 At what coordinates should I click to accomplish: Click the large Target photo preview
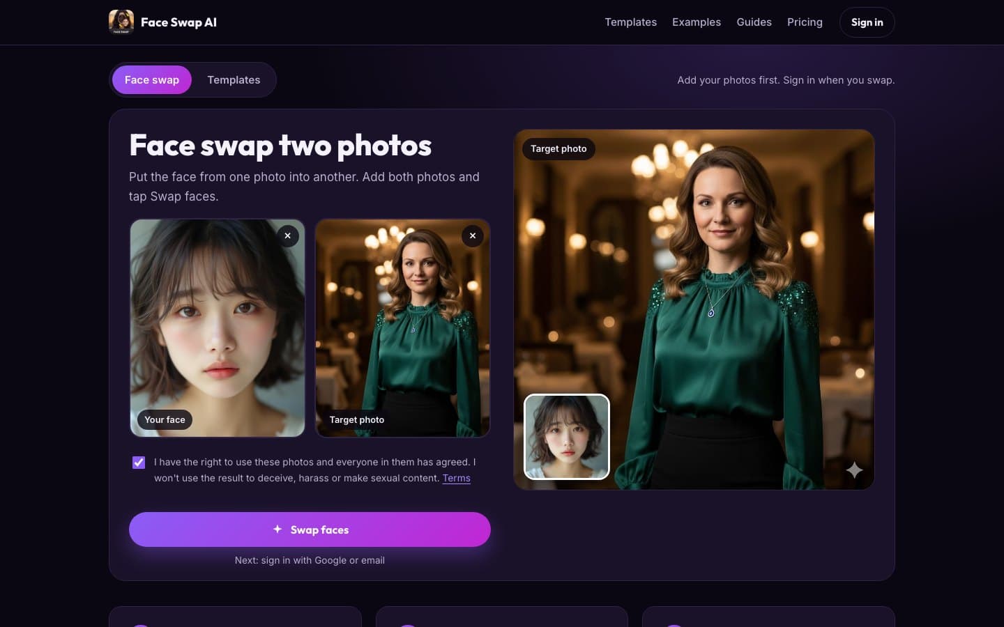pyautogui.click(x=694, y=309)
